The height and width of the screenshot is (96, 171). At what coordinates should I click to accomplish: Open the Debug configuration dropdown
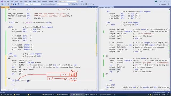27,4
